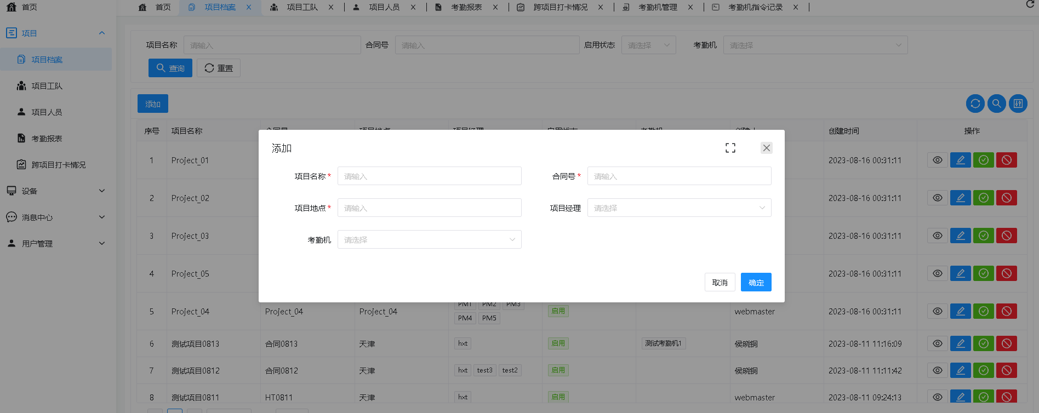Open 项目经理 dropdown in the dialog
The image size is (1039, 413).
coord(680,208)
